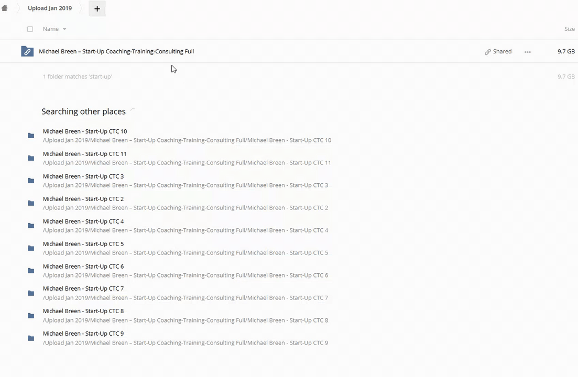Click the plus button to add new
The width and height of the screenshot is (578, 377).
(x=97, y=8)
